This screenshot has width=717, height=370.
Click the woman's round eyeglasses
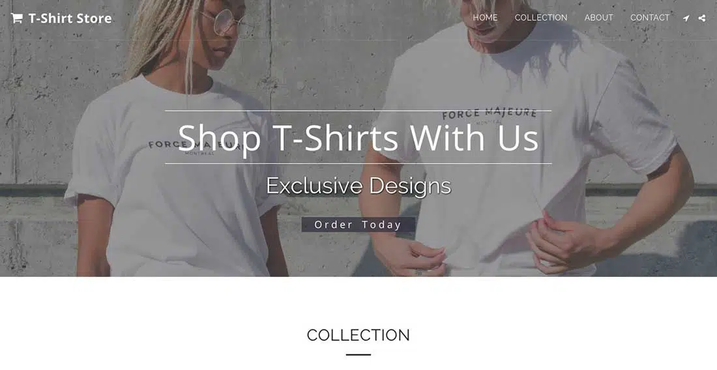click(x=226, y=21)
